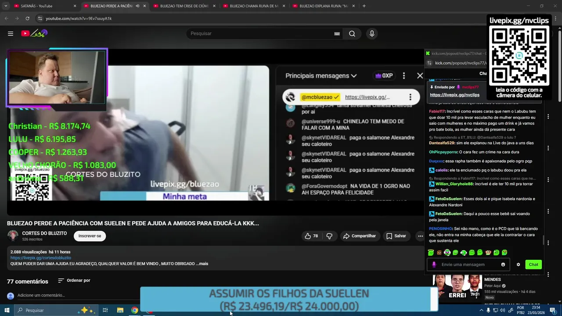Open livepix.gg/cortesdobluzito description link
Screen dimensions: 562x316
tap(41, 258)
